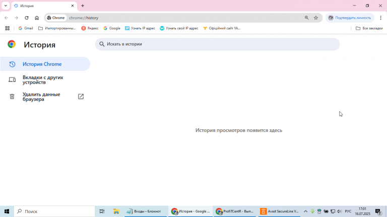Viewport: 387px width, 217px height.
Task: Open the apps grid shortcut
Action: click(8, 28)
